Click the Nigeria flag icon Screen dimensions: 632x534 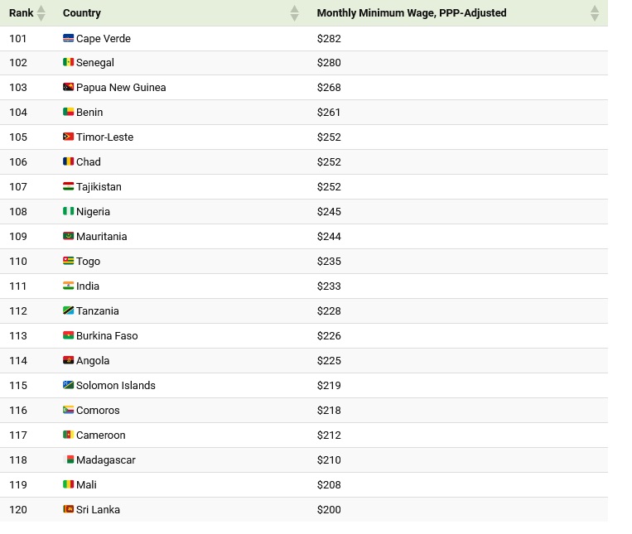pos(68,211)
